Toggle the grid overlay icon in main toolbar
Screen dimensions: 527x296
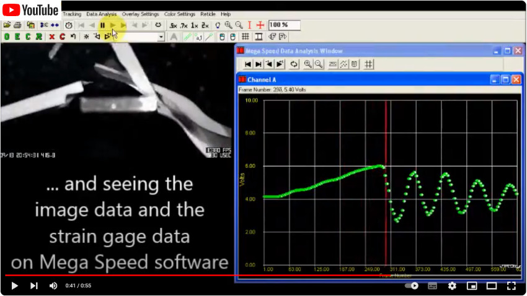(246, 37)
